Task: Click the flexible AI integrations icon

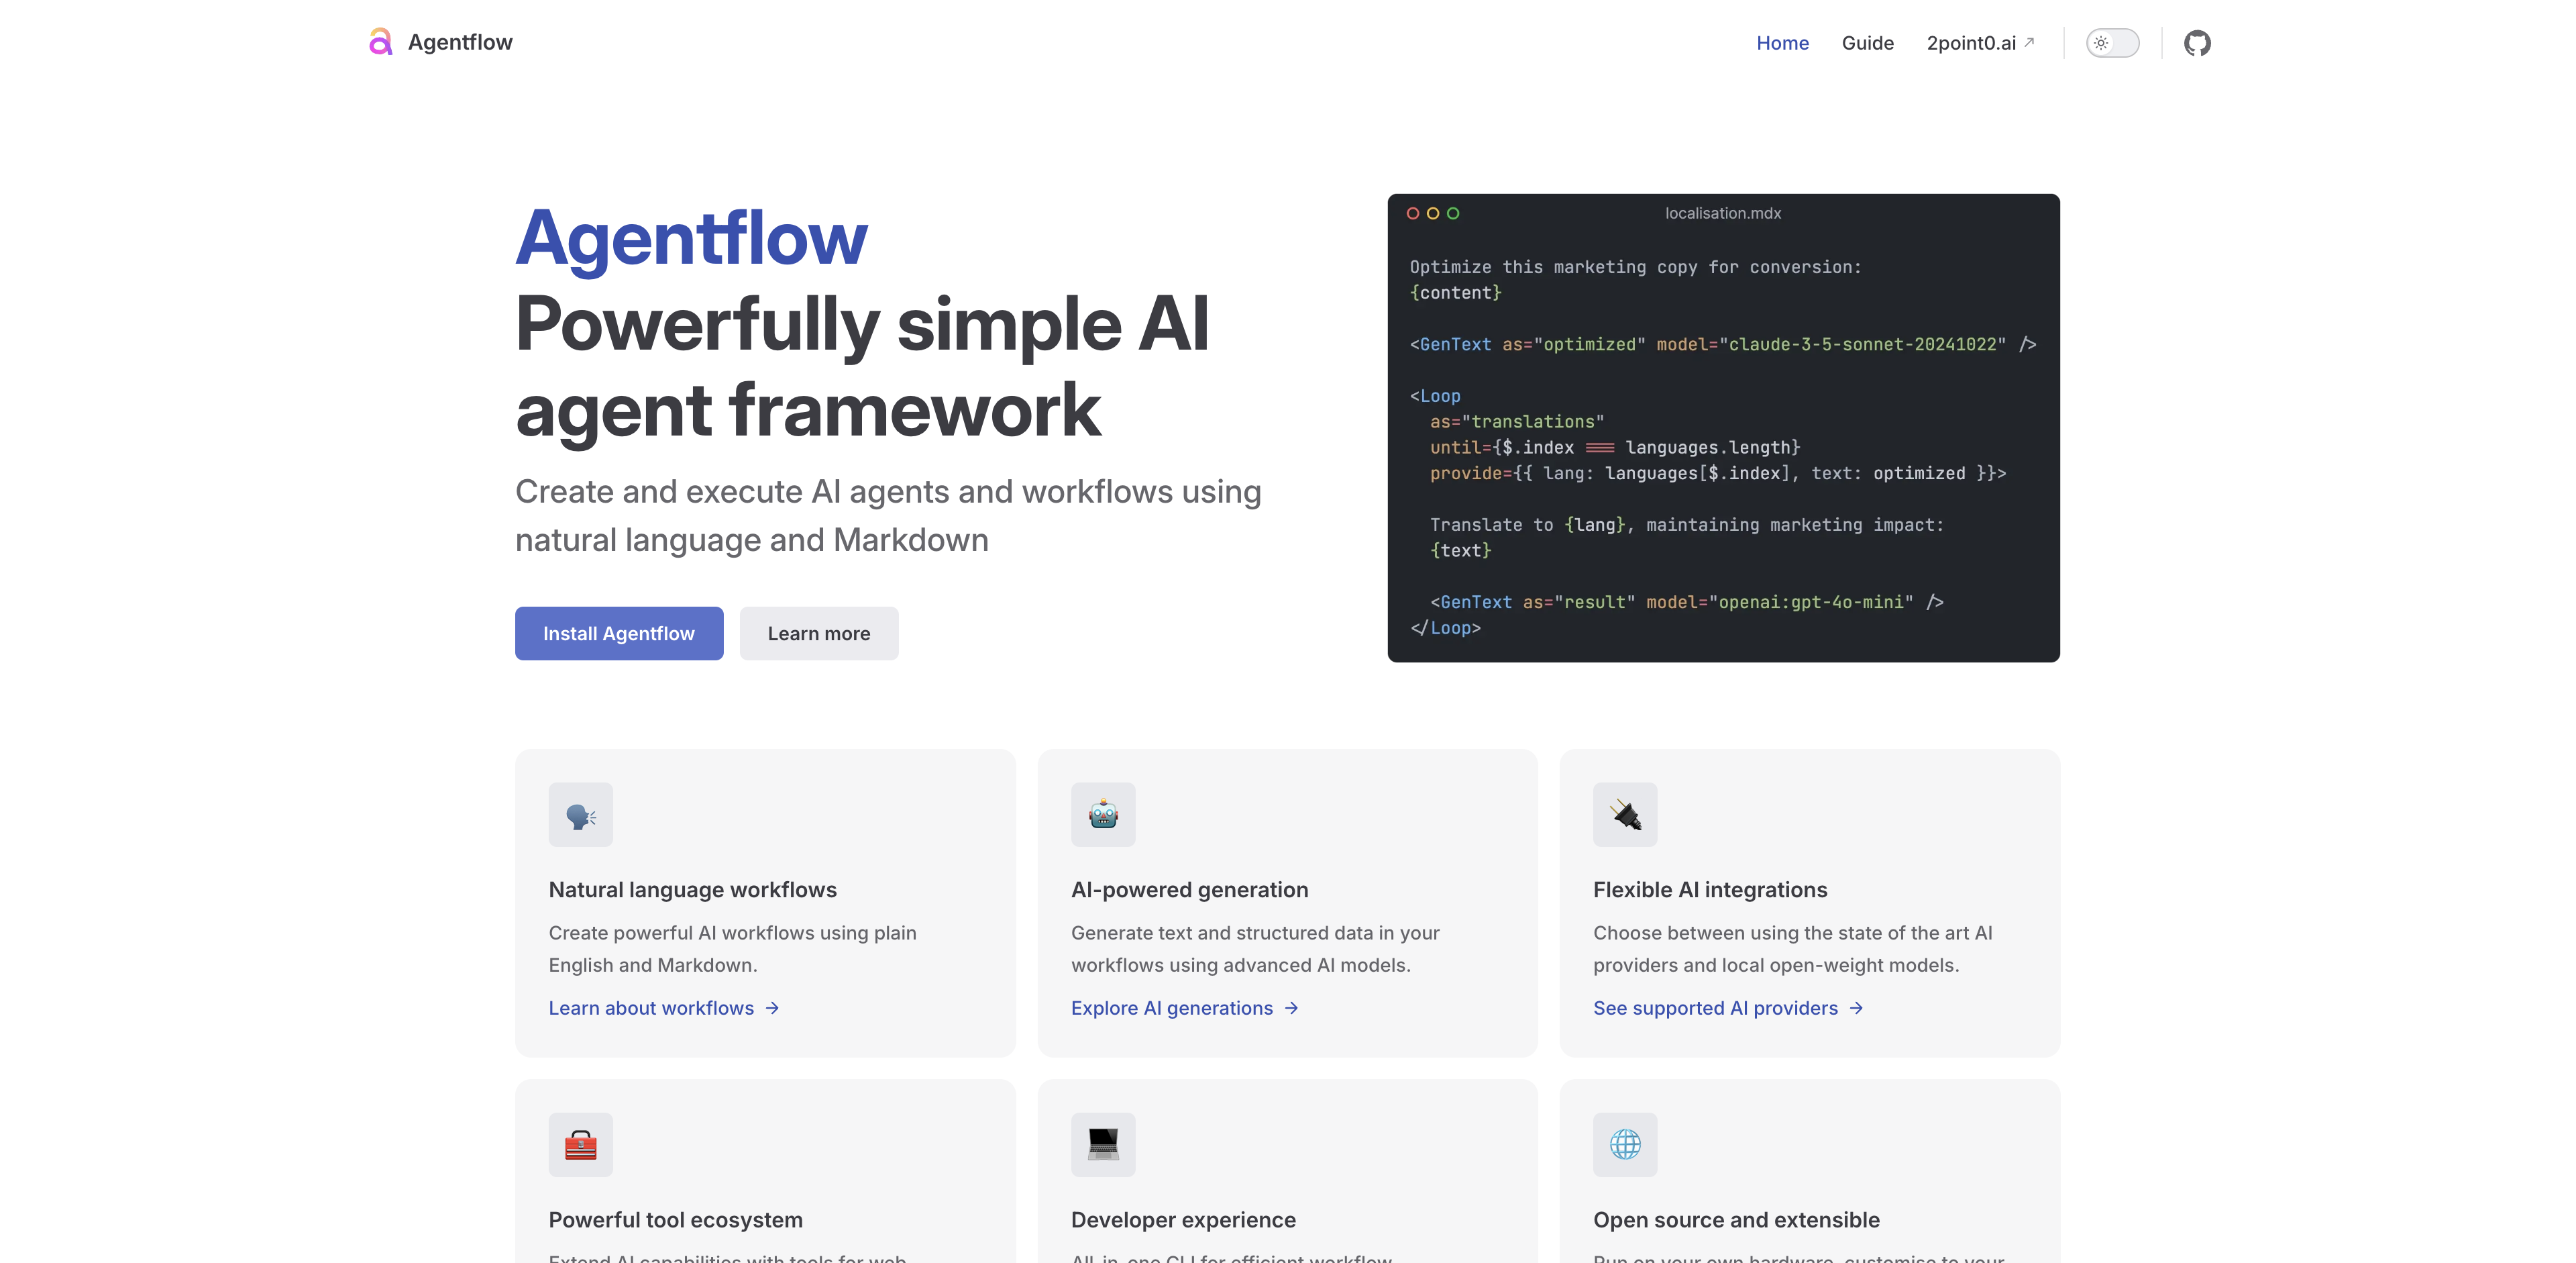Action: tap(1625, 814)
